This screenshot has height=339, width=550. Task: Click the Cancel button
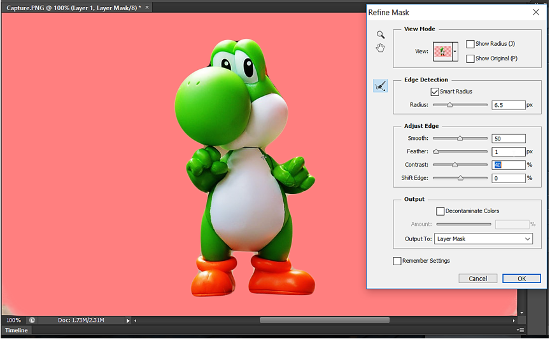pos(477,279)
